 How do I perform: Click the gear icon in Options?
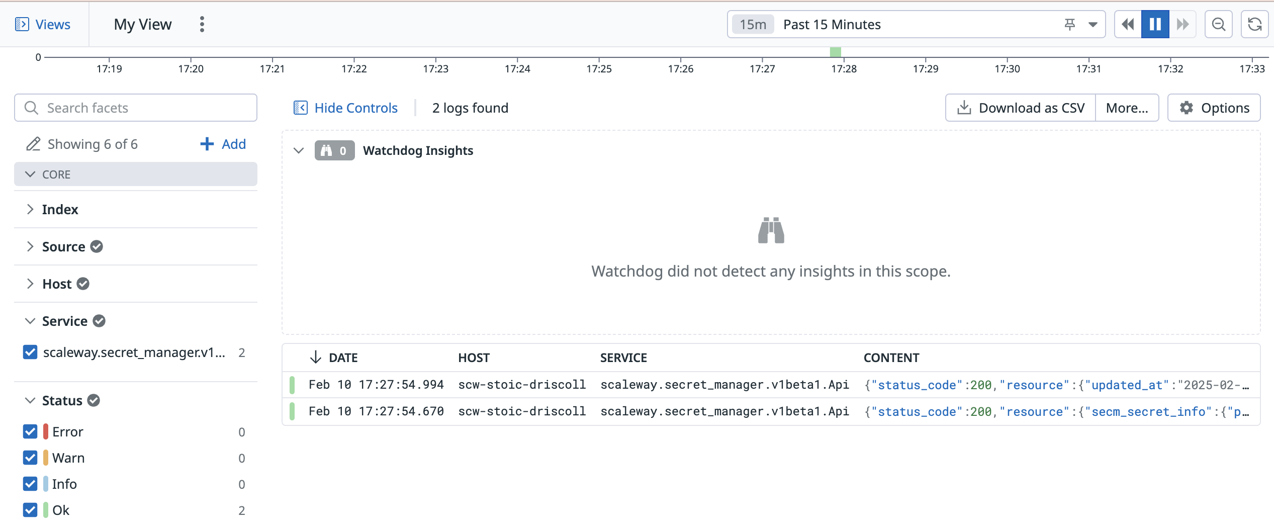(1187, 108)
